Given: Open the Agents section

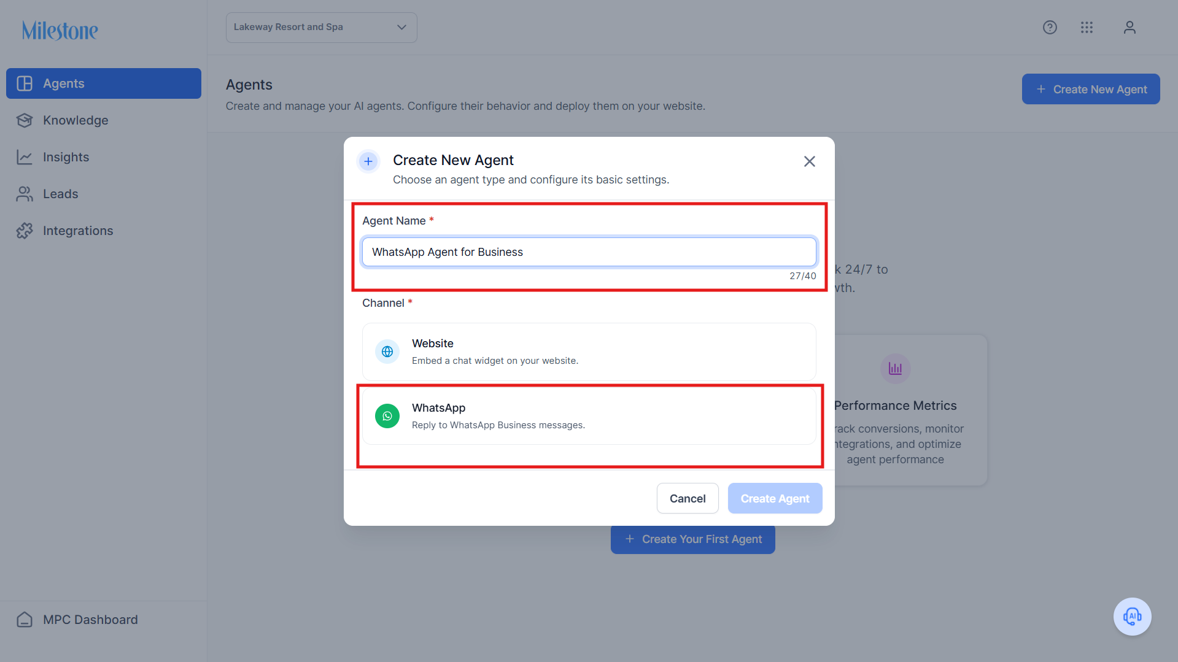Looking at the screenshot, I should click(x=104, y=83).
